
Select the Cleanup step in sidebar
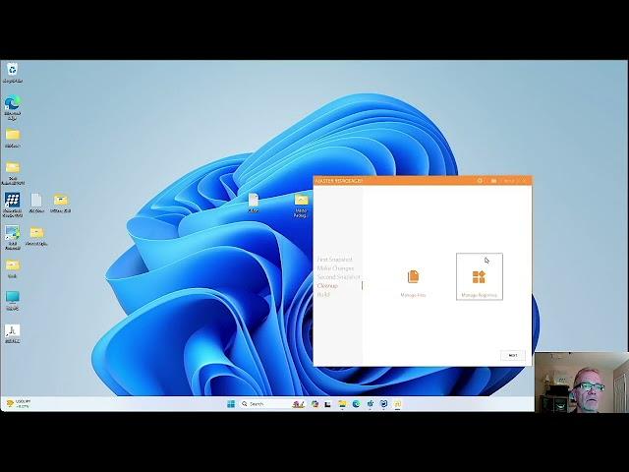pyautogui.click(x=327, y=286)
